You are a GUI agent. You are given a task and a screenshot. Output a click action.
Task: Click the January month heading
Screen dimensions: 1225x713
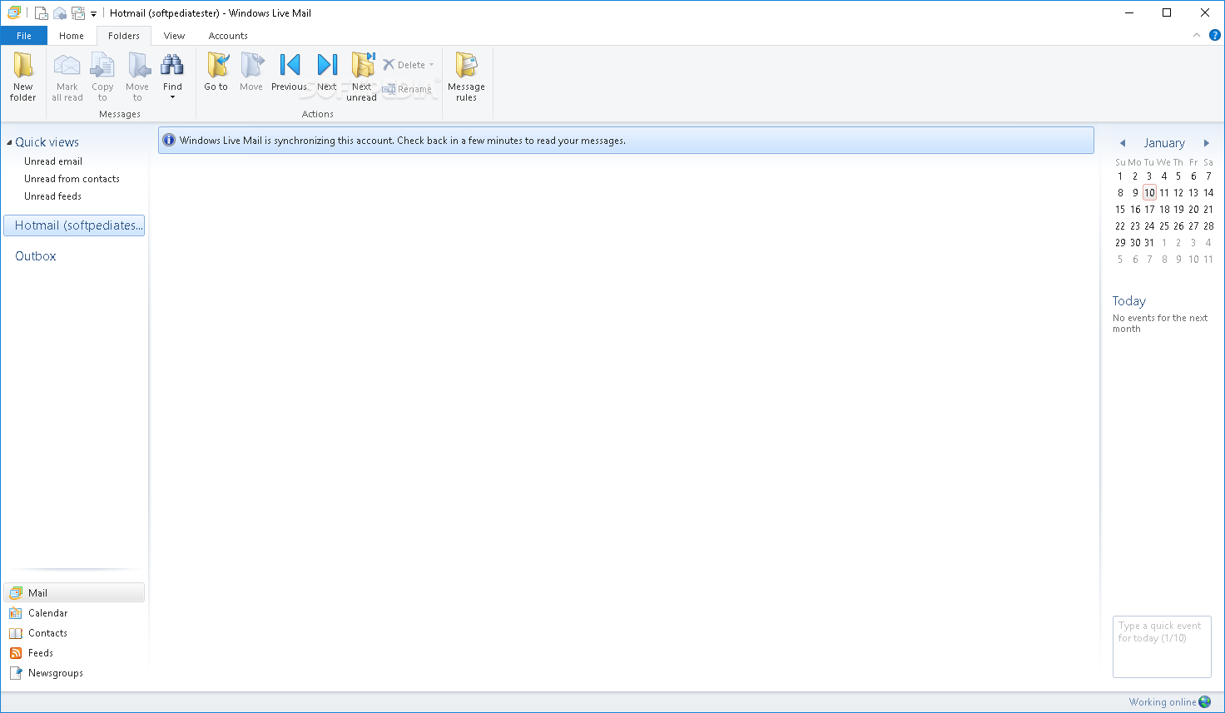coord(1164,143)
